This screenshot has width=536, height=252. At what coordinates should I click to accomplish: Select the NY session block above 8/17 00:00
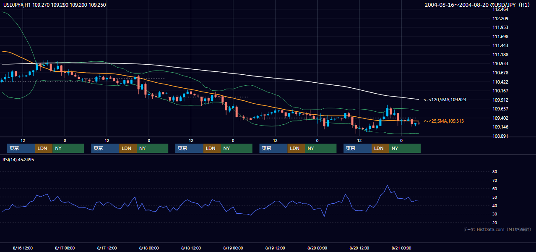coord(68,148)
